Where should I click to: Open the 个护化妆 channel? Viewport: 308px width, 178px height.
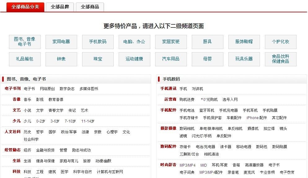pyautogui.click(x=280, y=42)
